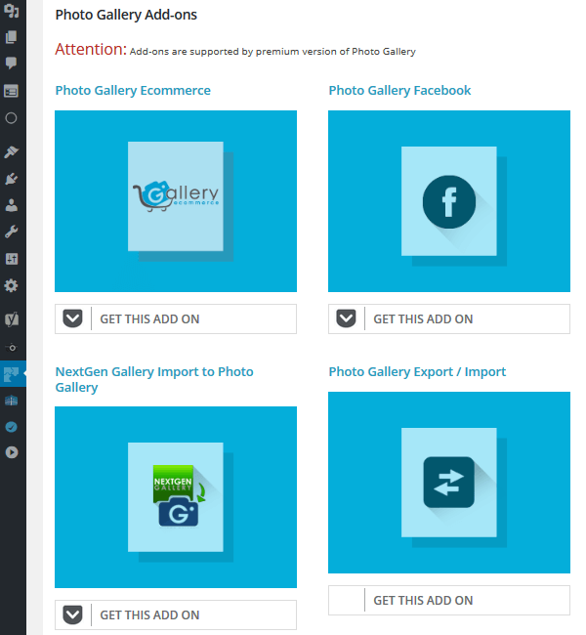Open the Media menu icon in sidebar
The image size is (586, 635).
click(x=12, y=11)
